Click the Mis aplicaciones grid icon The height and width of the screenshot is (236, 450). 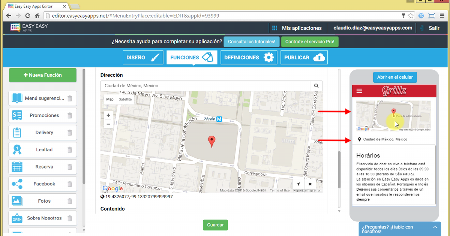point(275,28)
